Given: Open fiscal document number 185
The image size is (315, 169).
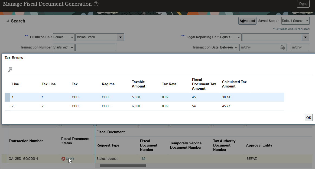Looking at the screenshot, I should click(143, 158).
